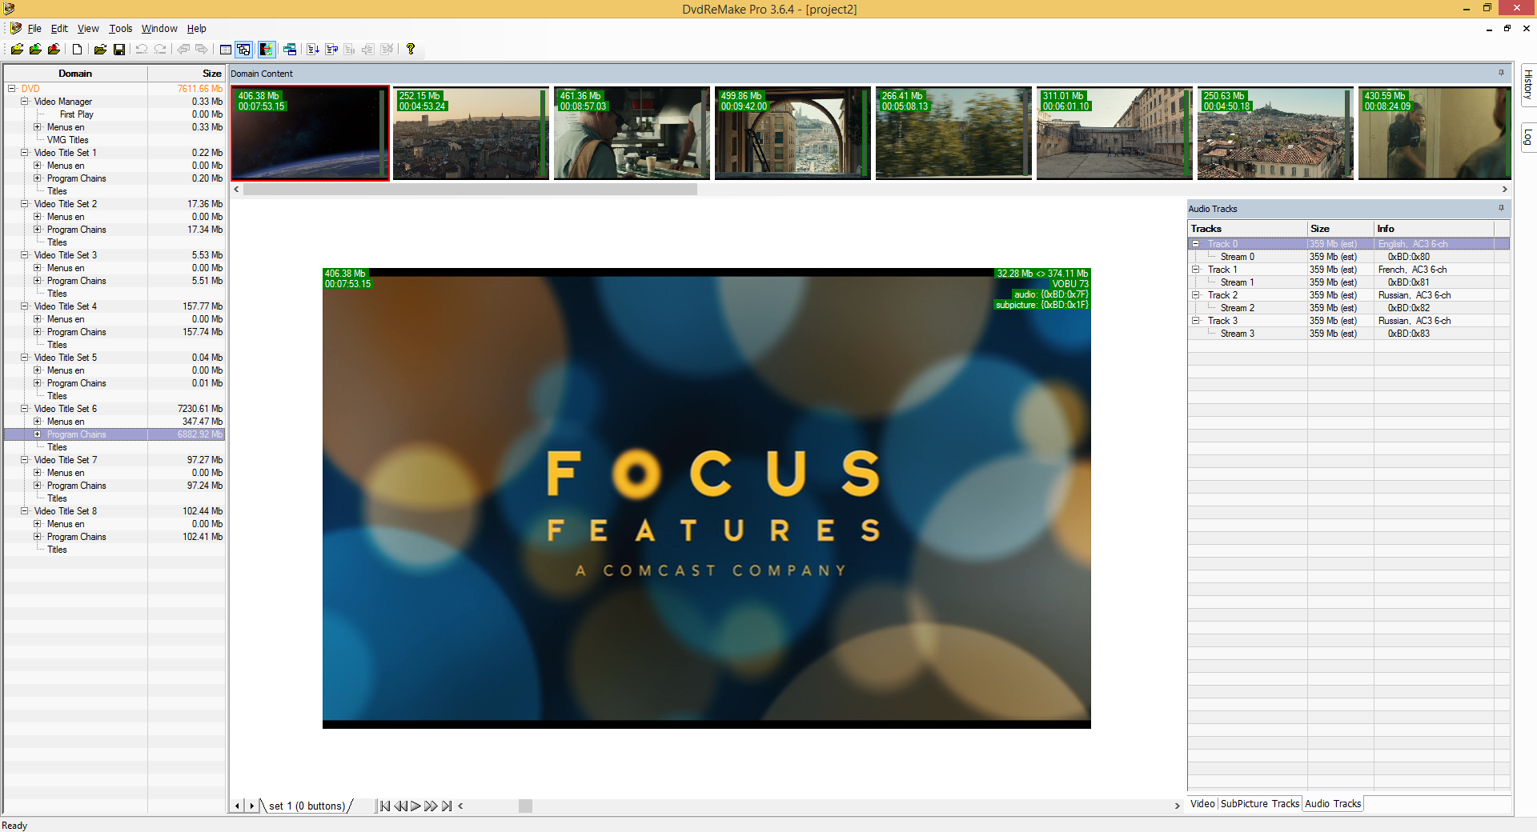
Task: Click the first open-DVD folder icon
Action: pos(17,50)
